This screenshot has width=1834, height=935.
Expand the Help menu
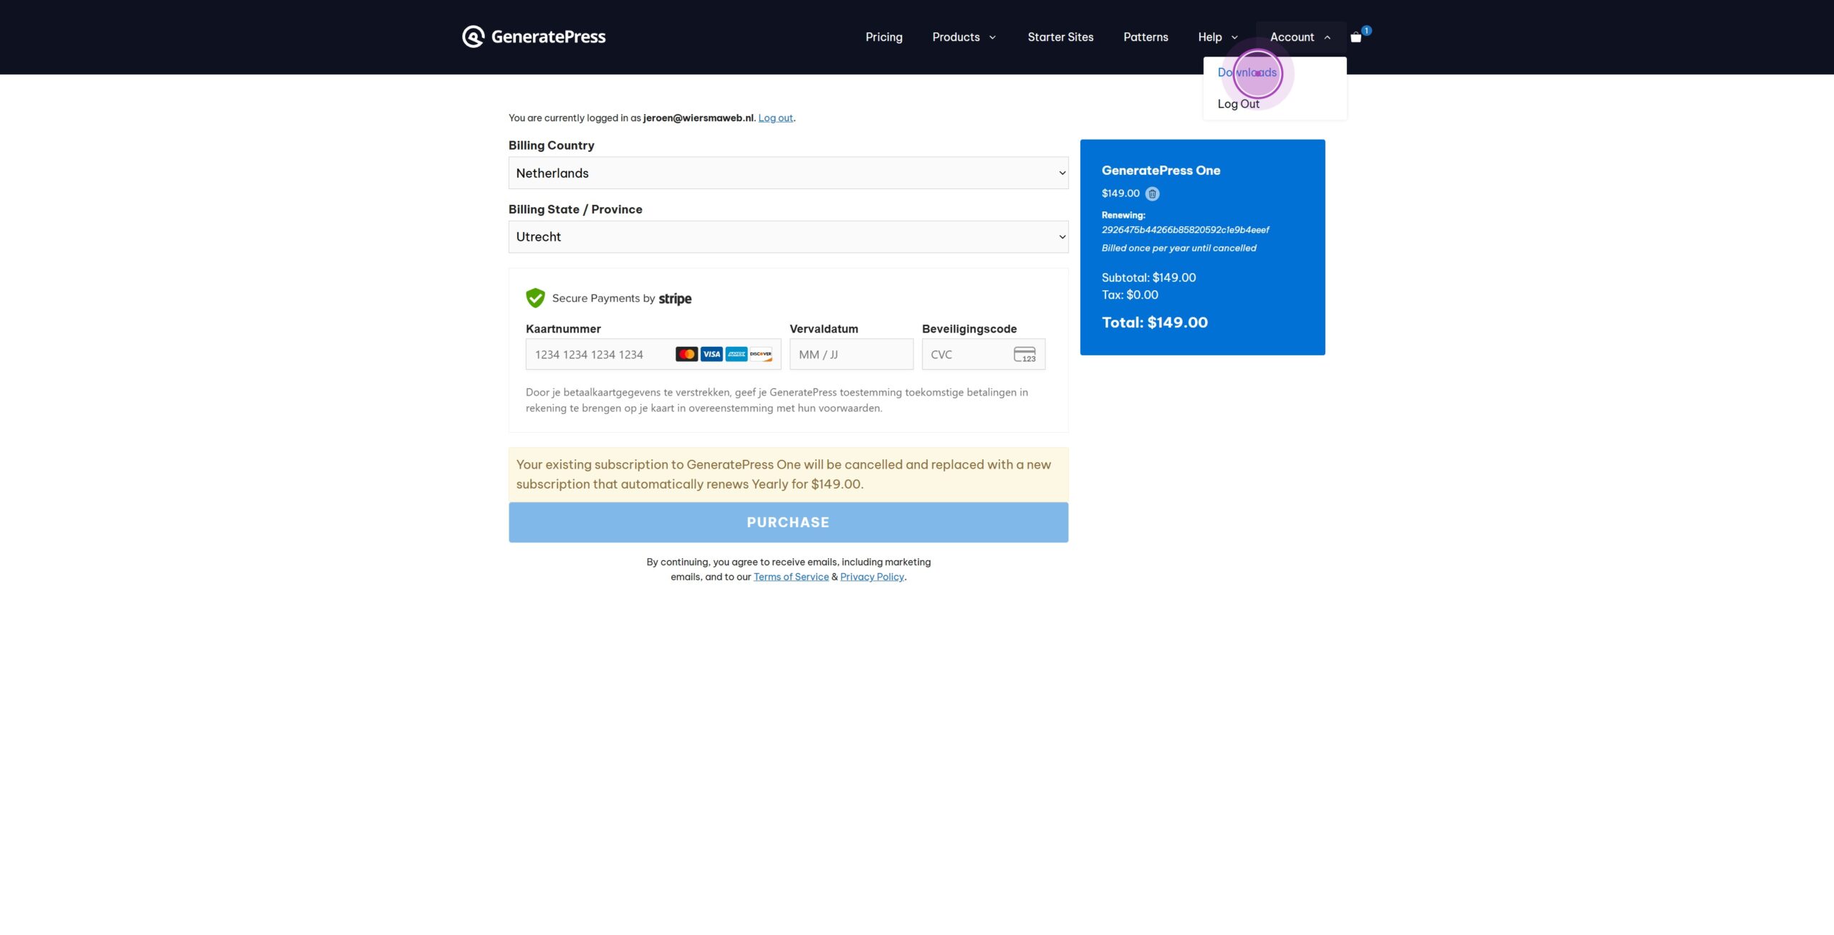pos(1218,37)
